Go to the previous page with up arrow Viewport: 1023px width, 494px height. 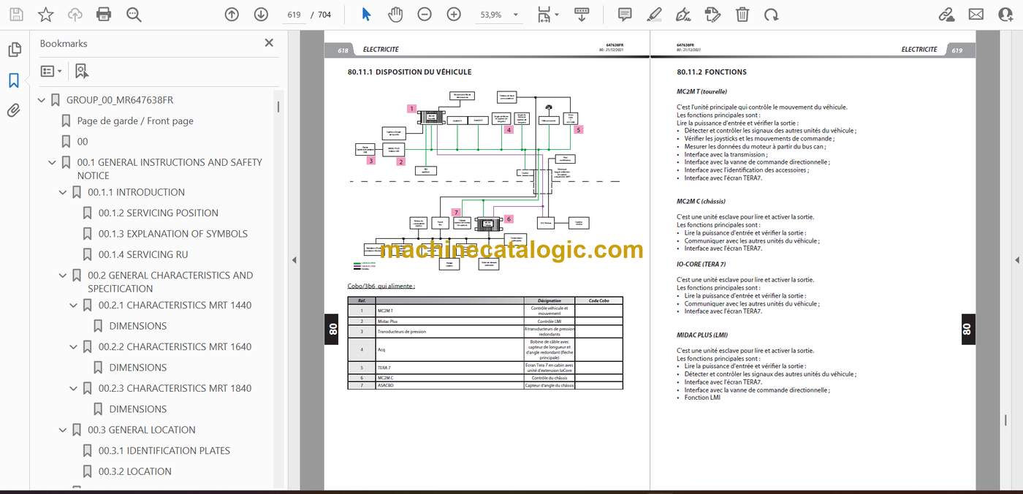232,15
